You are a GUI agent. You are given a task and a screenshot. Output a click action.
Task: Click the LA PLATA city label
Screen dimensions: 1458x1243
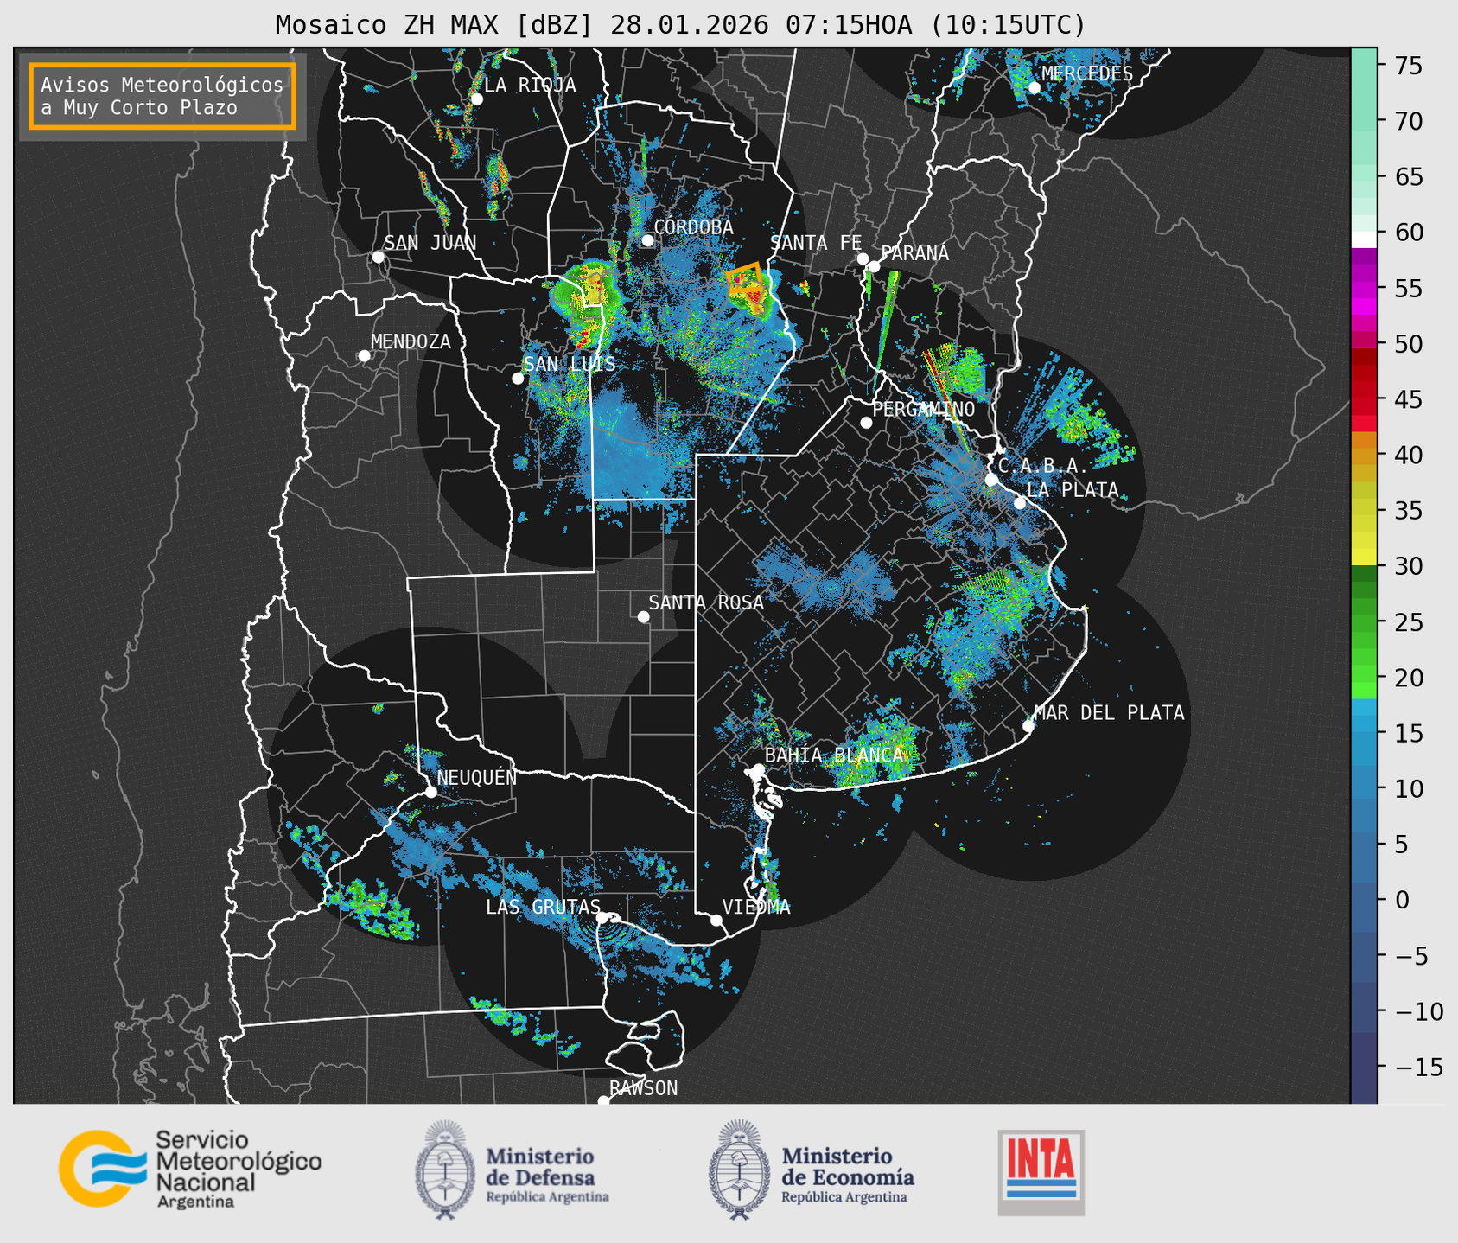click(x=1073, y=490)
